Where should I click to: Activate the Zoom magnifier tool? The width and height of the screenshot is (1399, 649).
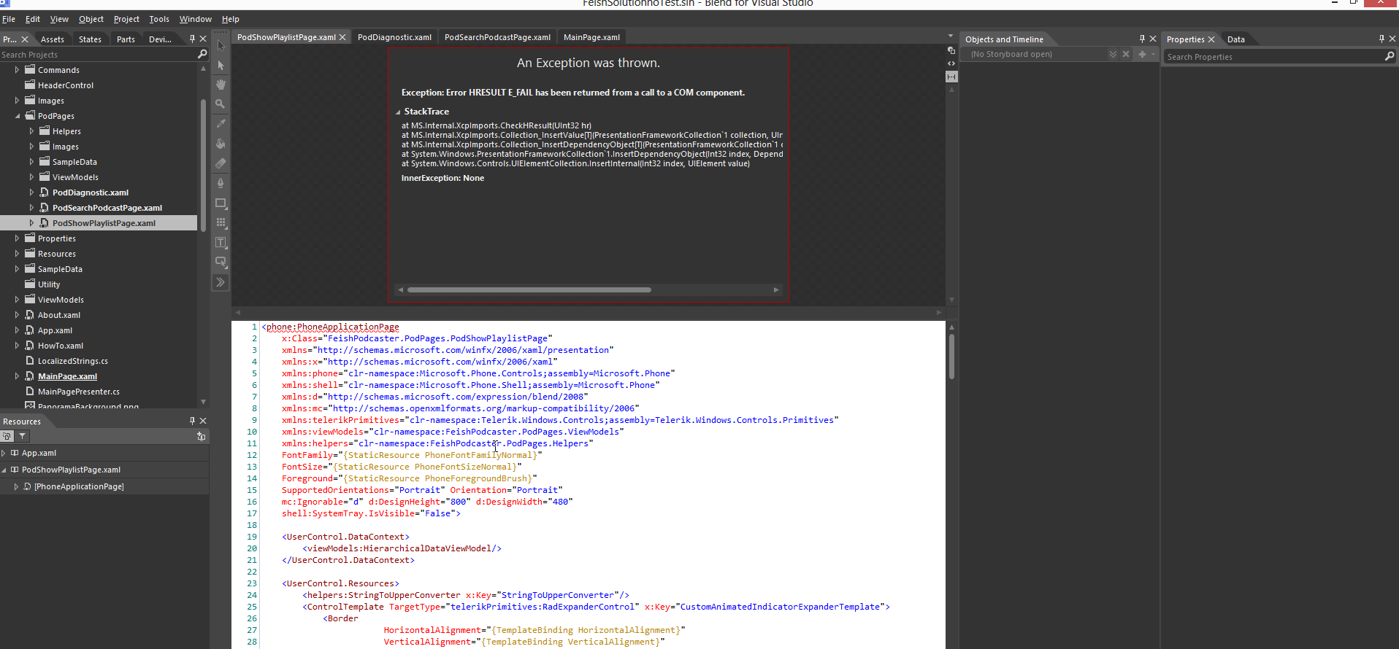[x=221, y=104]
